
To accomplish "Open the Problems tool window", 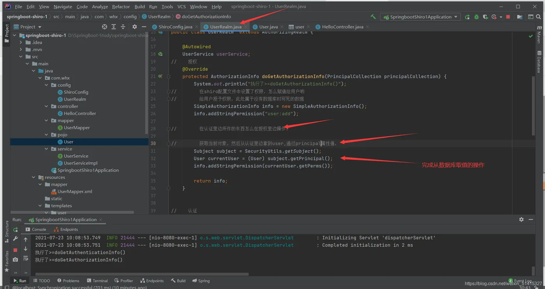I will tap(68, 280).
